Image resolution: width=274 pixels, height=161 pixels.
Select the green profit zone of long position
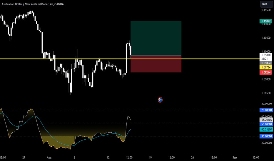click(156, 38)
